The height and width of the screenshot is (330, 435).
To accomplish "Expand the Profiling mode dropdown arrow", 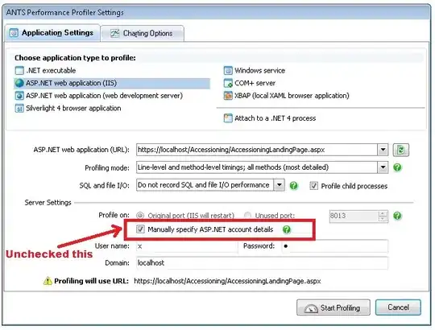I will coord(383,167).
